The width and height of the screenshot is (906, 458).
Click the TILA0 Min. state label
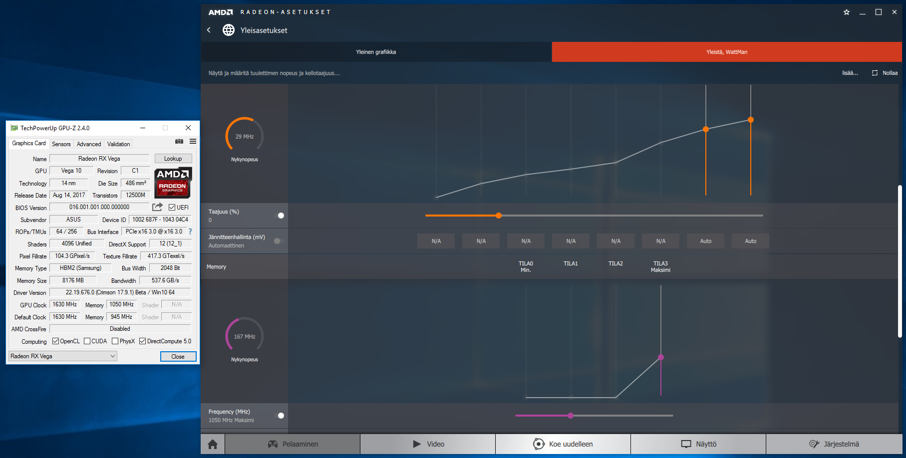(x=526, y=267)
